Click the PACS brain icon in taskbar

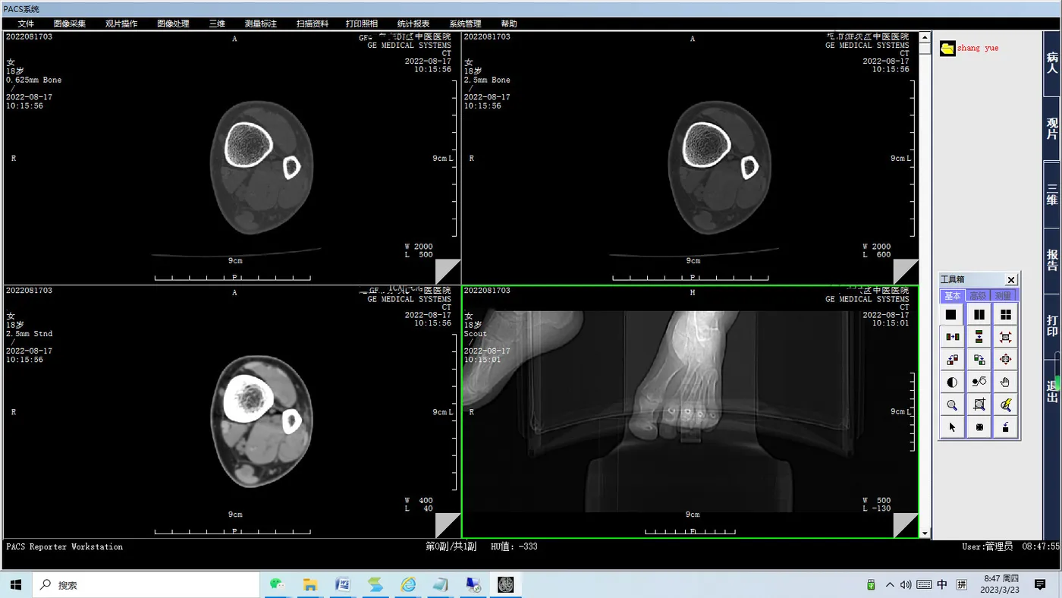tap(506, 584)
